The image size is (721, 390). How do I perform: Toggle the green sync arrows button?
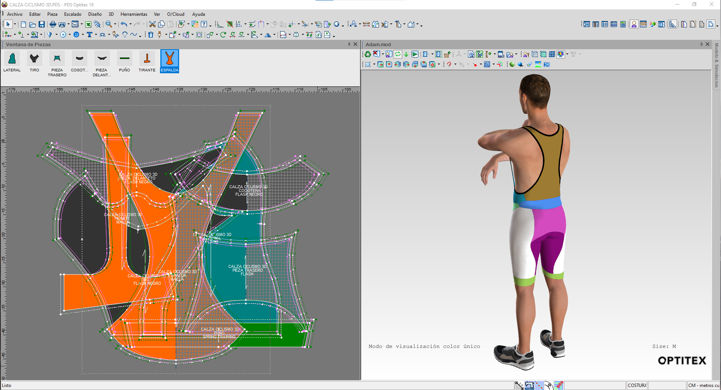398,54
